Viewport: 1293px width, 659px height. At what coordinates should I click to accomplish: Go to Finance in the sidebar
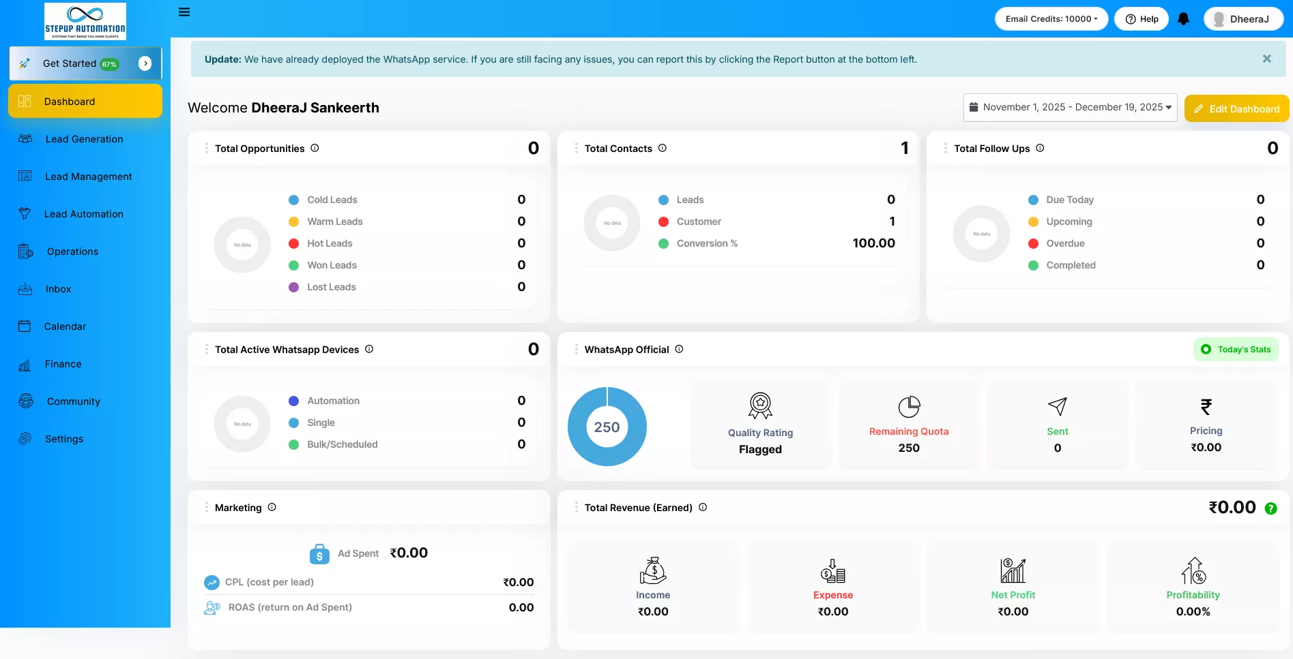coord(63,364)
